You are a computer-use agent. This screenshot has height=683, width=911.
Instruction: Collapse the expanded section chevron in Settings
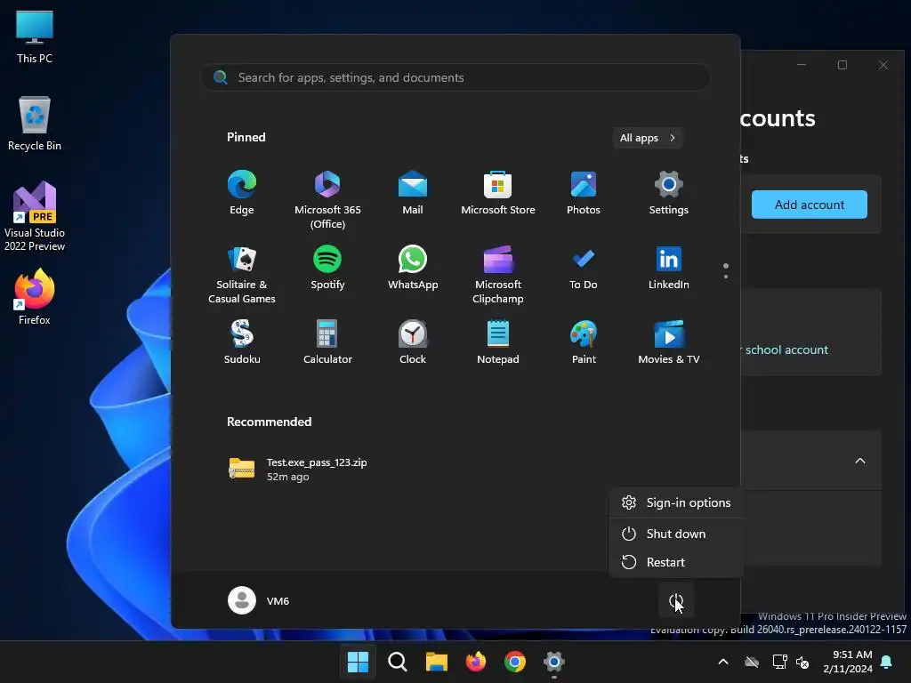point(860,462)
